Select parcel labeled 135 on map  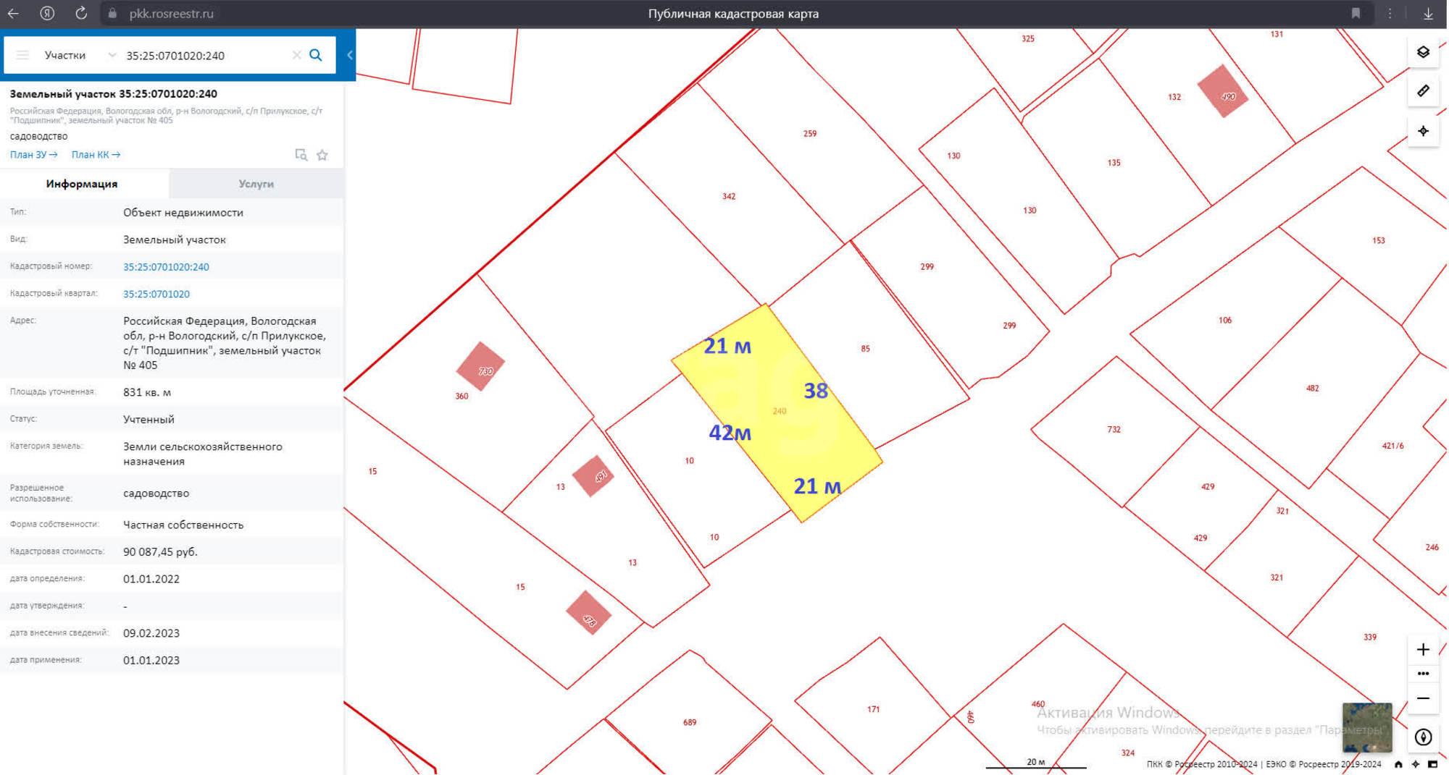click(x=1114, y=163)
